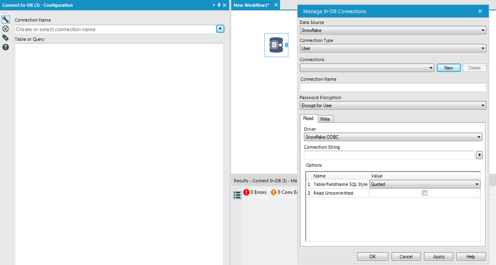Viewport: 496px width, 265px height.
Task: Open the Connection Type User dropdown
Action: [x=393, y=48]
